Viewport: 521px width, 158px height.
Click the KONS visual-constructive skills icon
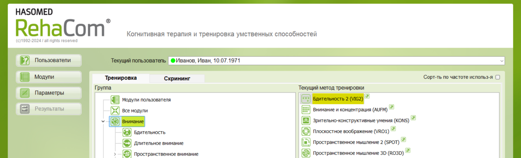coord(306,120)
